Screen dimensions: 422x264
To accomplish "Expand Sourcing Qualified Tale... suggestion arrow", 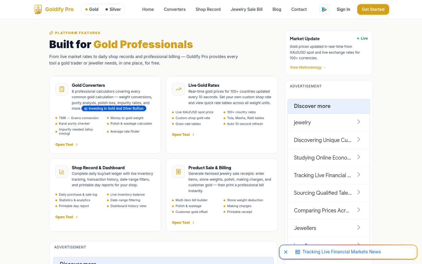I will (359, 192).
